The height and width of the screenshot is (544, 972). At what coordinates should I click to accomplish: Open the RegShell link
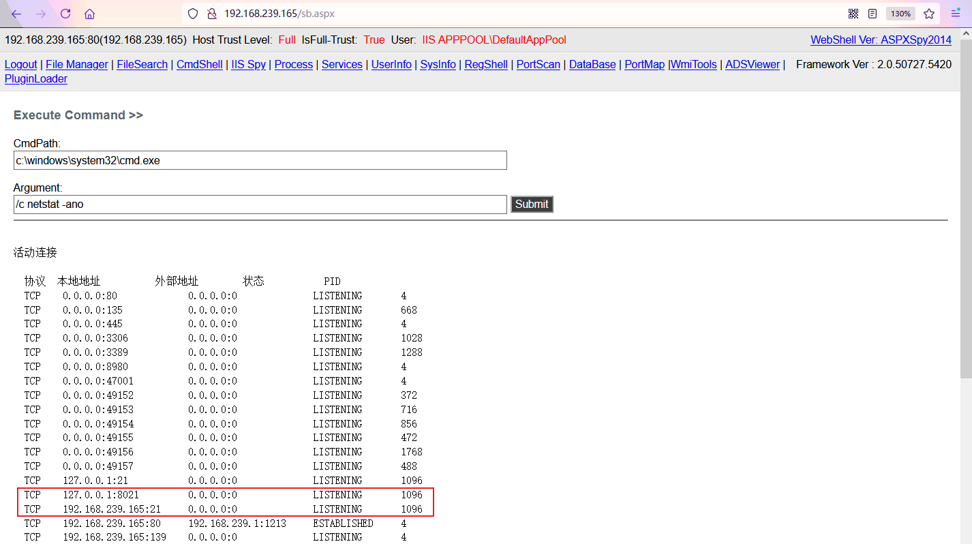tap(486, 65)
